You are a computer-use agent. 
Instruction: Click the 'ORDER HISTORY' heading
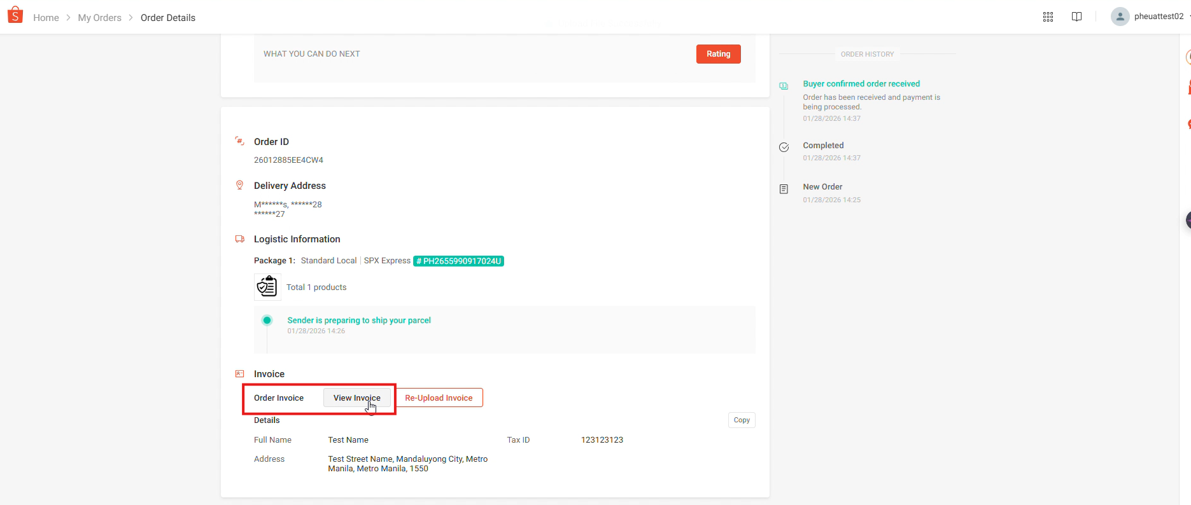click(867, 55)
